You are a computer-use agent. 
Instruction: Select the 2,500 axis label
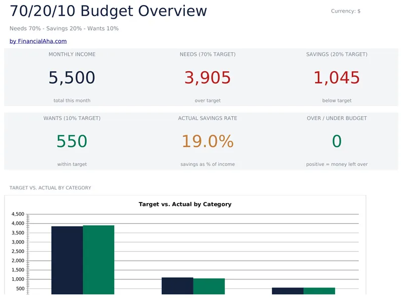pyautogui.click(x=18, y=251)
